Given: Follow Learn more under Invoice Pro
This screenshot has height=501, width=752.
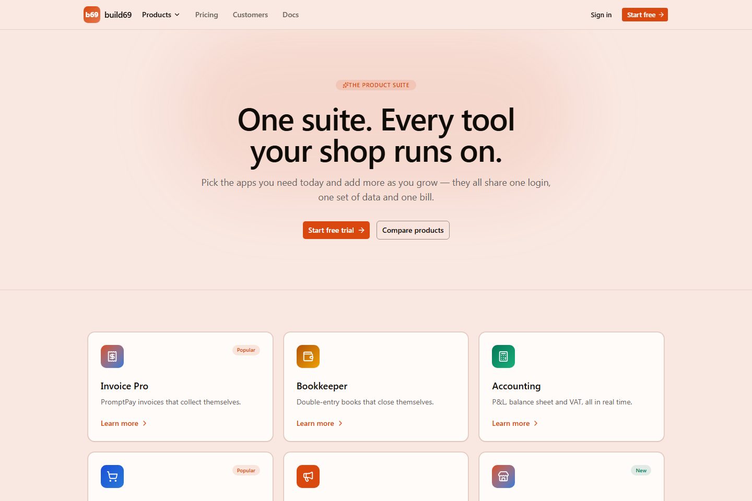Looking at the screenshot, I should point(124,423).
